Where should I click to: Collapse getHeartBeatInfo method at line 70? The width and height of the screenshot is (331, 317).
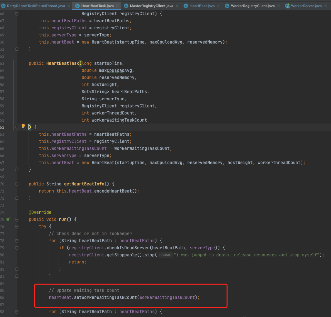17,184
